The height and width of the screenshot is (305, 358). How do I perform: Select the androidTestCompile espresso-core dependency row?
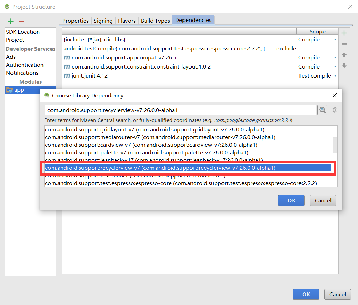(180, 49)
